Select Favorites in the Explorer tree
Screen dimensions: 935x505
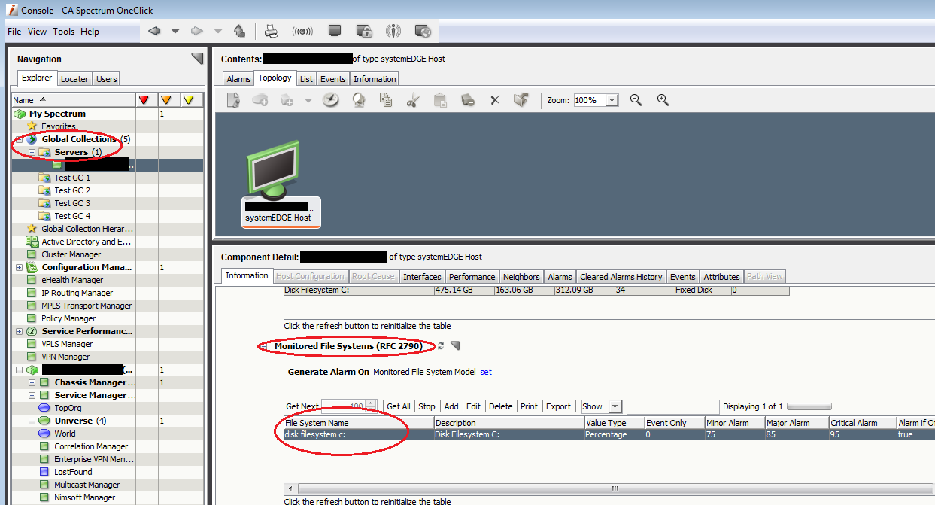point(59,126)
